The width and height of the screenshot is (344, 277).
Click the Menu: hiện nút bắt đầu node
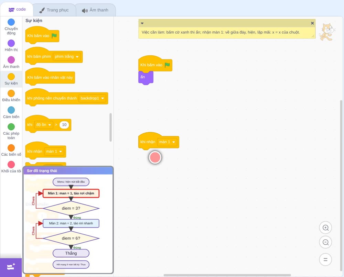pos(71,182)
